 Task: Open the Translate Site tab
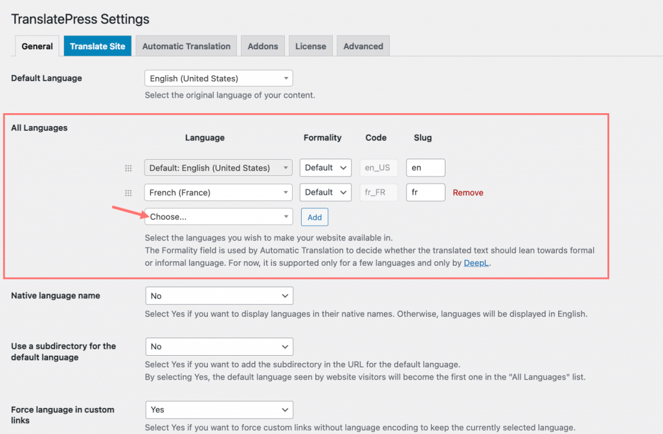(x=97, y=46)
